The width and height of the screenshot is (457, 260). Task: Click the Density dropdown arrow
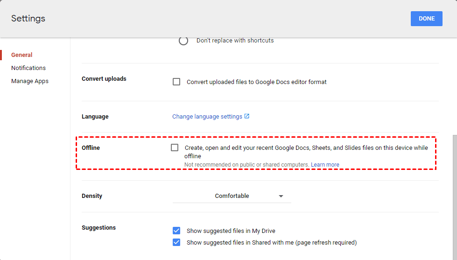click(x=281, y=196)
